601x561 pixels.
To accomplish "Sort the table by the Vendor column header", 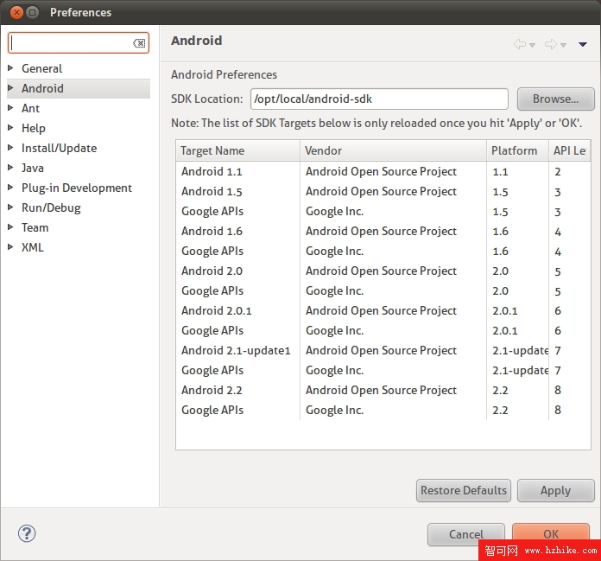I will pyautogui.click(x=393, y=150).
